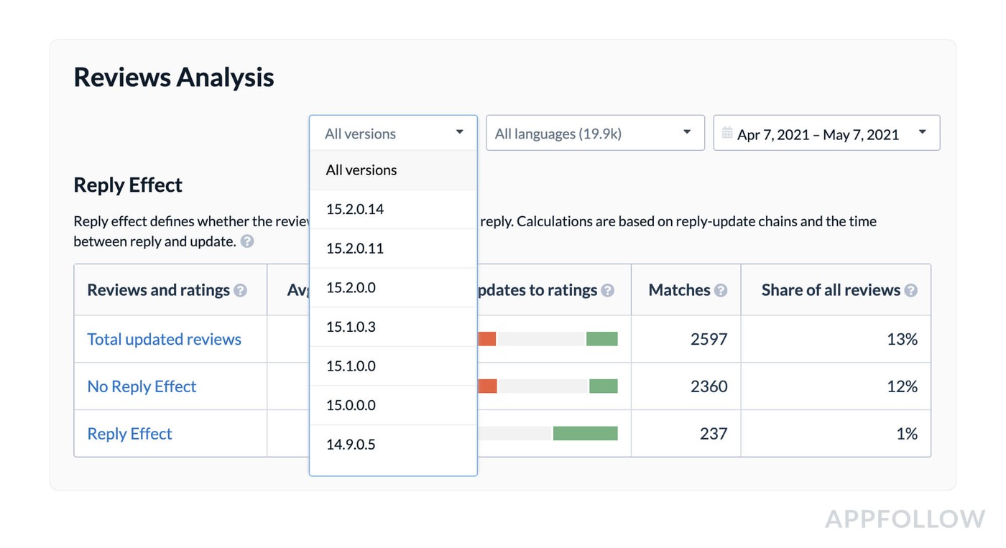Open the No Reply Effect link
This screenshot has width=1006, height=548.
coord(142,386)
